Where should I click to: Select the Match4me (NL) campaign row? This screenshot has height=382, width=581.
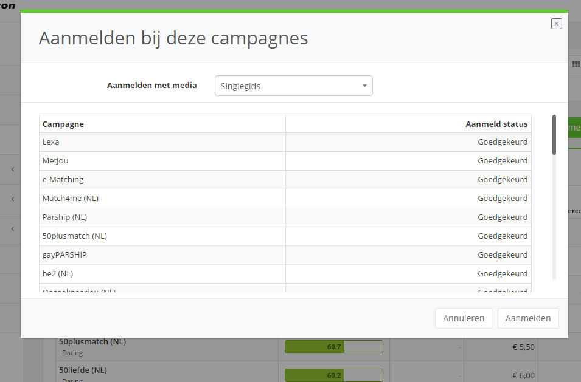(x=285, y=199)
